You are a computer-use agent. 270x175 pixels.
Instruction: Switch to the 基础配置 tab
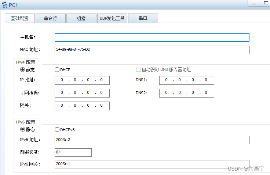[20, 18]
